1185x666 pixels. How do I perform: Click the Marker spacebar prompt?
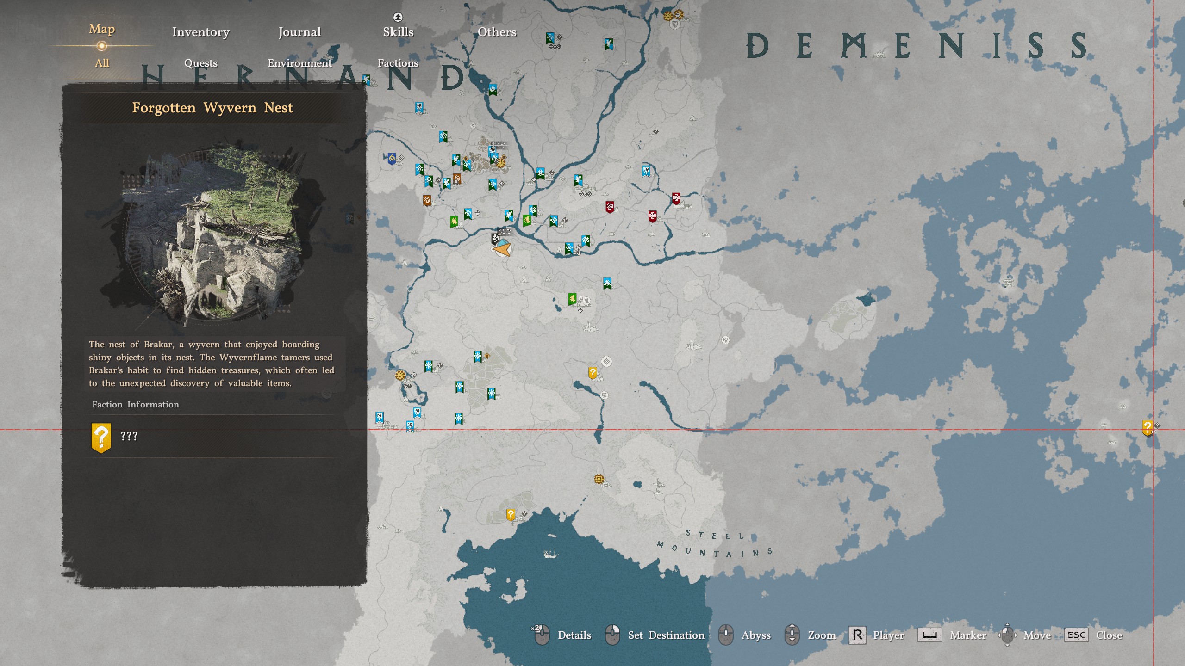pos(929,635)
